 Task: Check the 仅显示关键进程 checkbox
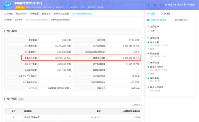pyautogui.click(x=148, y=20)
